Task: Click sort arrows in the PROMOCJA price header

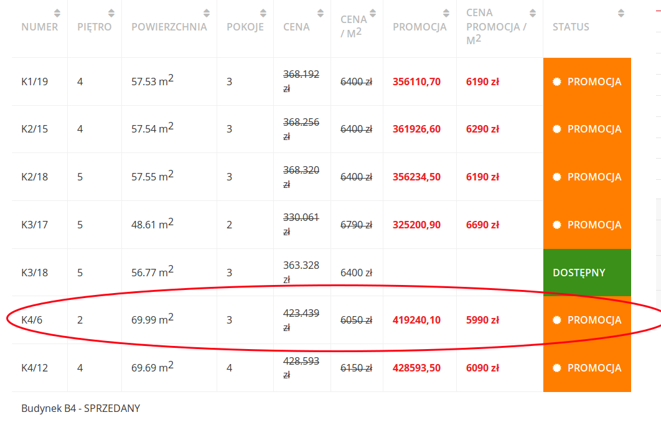Action: click(x=446, y=13)
